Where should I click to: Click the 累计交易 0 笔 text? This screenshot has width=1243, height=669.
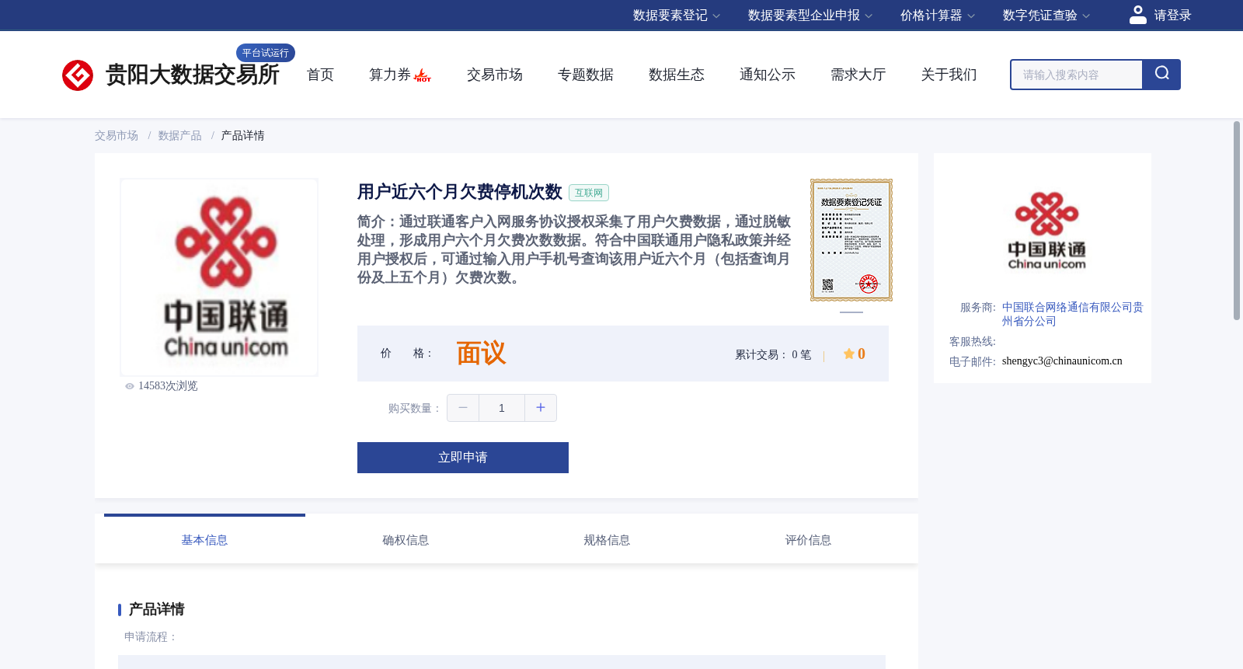[773, 355]
